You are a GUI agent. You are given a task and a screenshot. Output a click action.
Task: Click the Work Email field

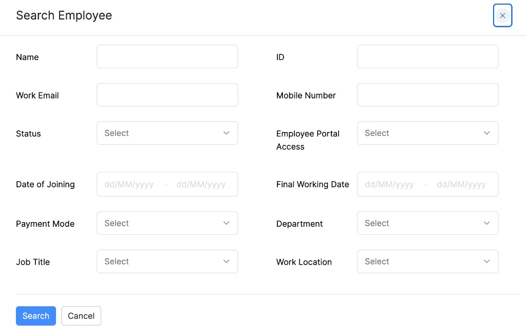(167, 95)
